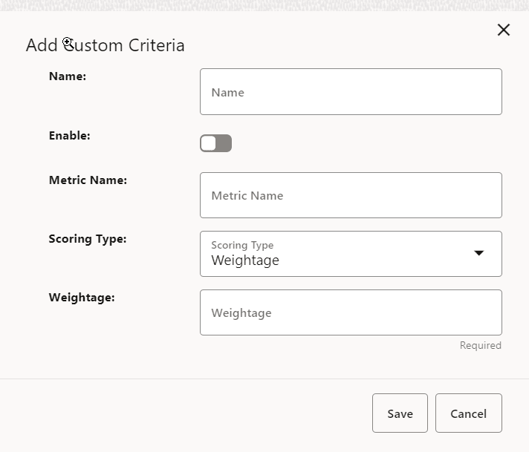
Task: Click the bold "Weightage:" label
Action: point(82,298)
